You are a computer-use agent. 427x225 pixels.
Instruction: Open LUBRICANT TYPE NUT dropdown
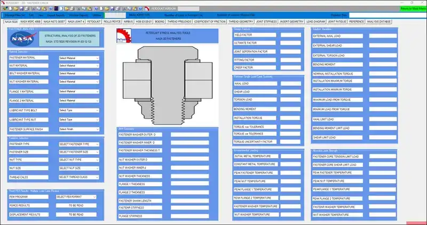79,120
